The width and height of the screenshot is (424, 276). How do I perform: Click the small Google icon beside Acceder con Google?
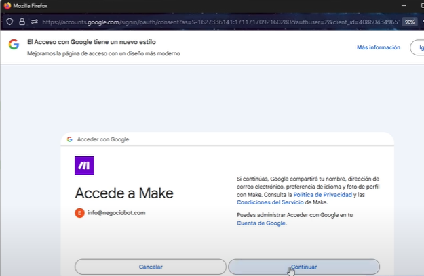[69, 139]
